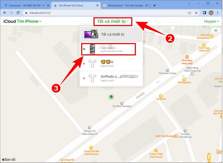Click the Apple Bản đồ maps logo
This screenshot has height=163, width=223.
point(9,159)
